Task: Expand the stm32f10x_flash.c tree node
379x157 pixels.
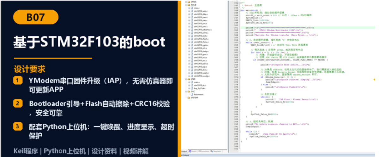Action: click(x=189, y=39)
